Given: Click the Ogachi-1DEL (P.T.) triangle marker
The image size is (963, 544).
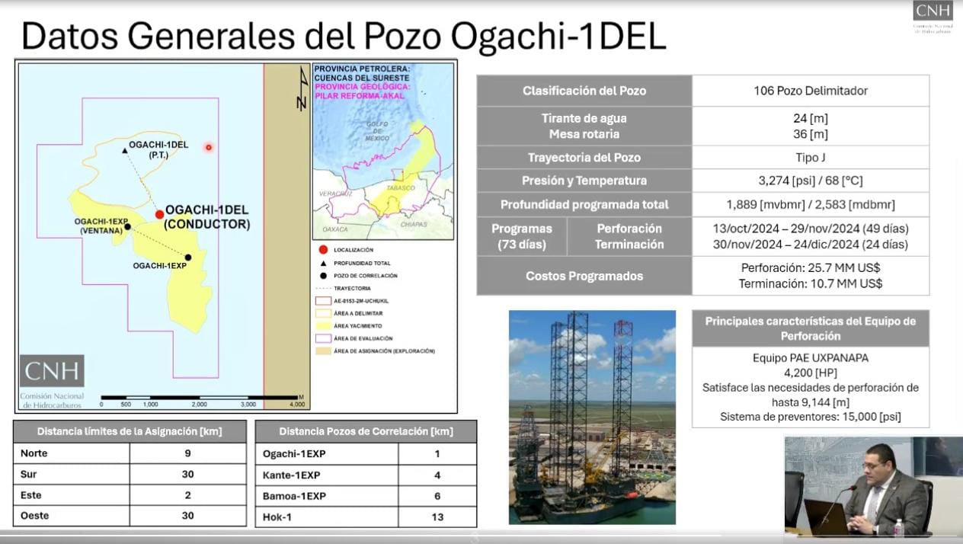Looking at the screenshot, I should [x=123, y=152].
